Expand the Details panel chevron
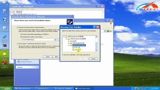Image resolution: width=160 pixels, height=90 pixels. click(37, 67)
